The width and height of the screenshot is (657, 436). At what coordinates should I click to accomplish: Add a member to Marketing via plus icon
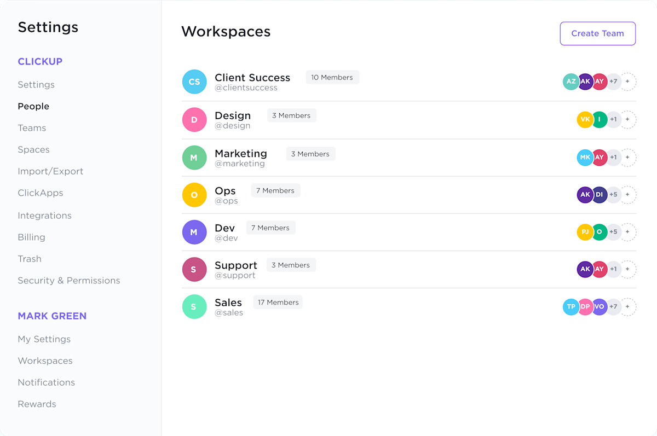point(627,158)
